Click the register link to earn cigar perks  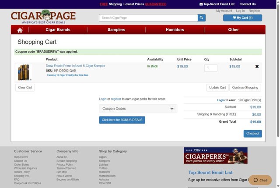[116, 99]
